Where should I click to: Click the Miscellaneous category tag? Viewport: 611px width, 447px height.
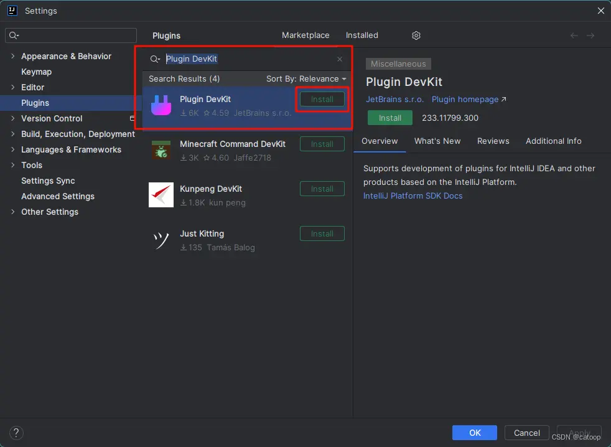(x=398, y=64)
